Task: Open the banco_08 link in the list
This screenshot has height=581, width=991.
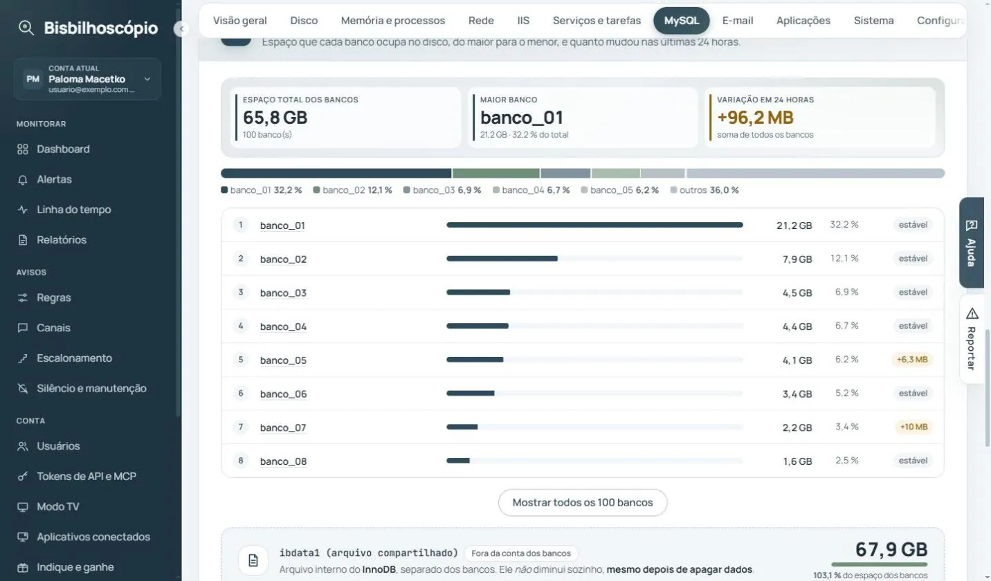Action: click(283, 461)
